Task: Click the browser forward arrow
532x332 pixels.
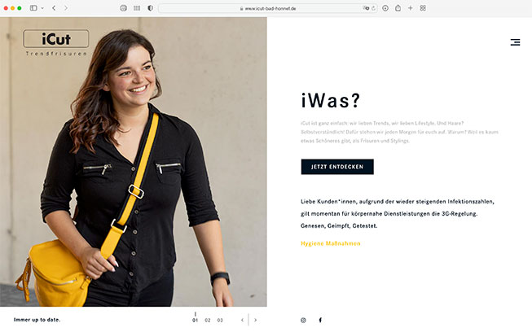Action: (66, 8)
